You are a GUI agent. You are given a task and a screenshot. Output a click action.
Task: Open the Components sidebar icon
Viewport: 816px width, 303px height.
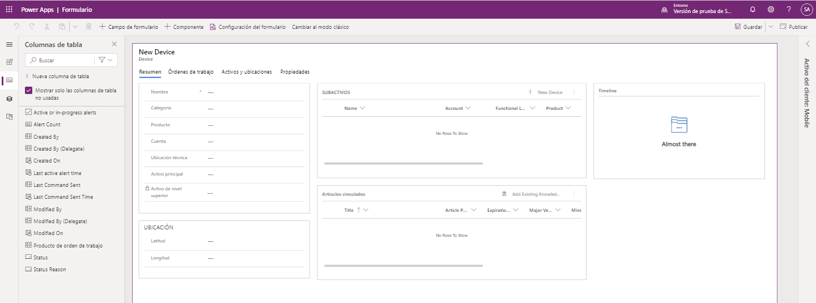pyautogui.click(x=9, y=62)
